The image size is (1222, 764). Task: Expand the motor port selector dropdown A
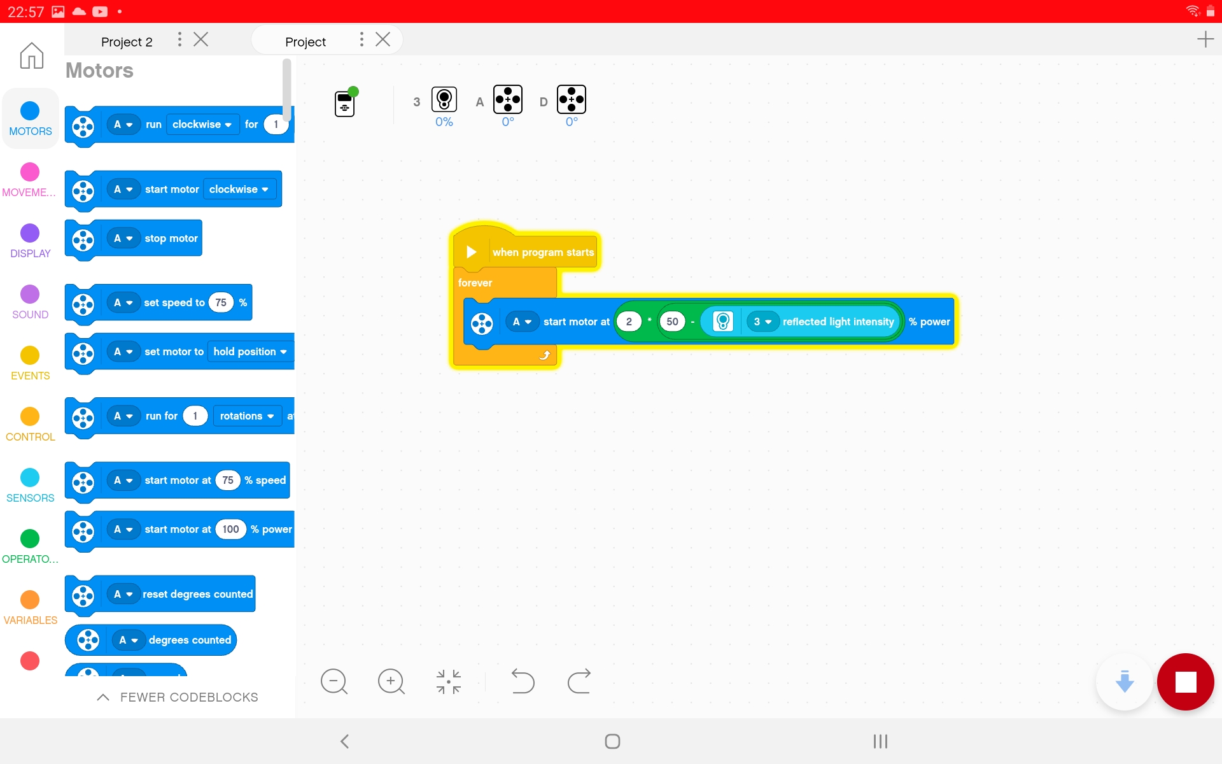pos(521,322)
